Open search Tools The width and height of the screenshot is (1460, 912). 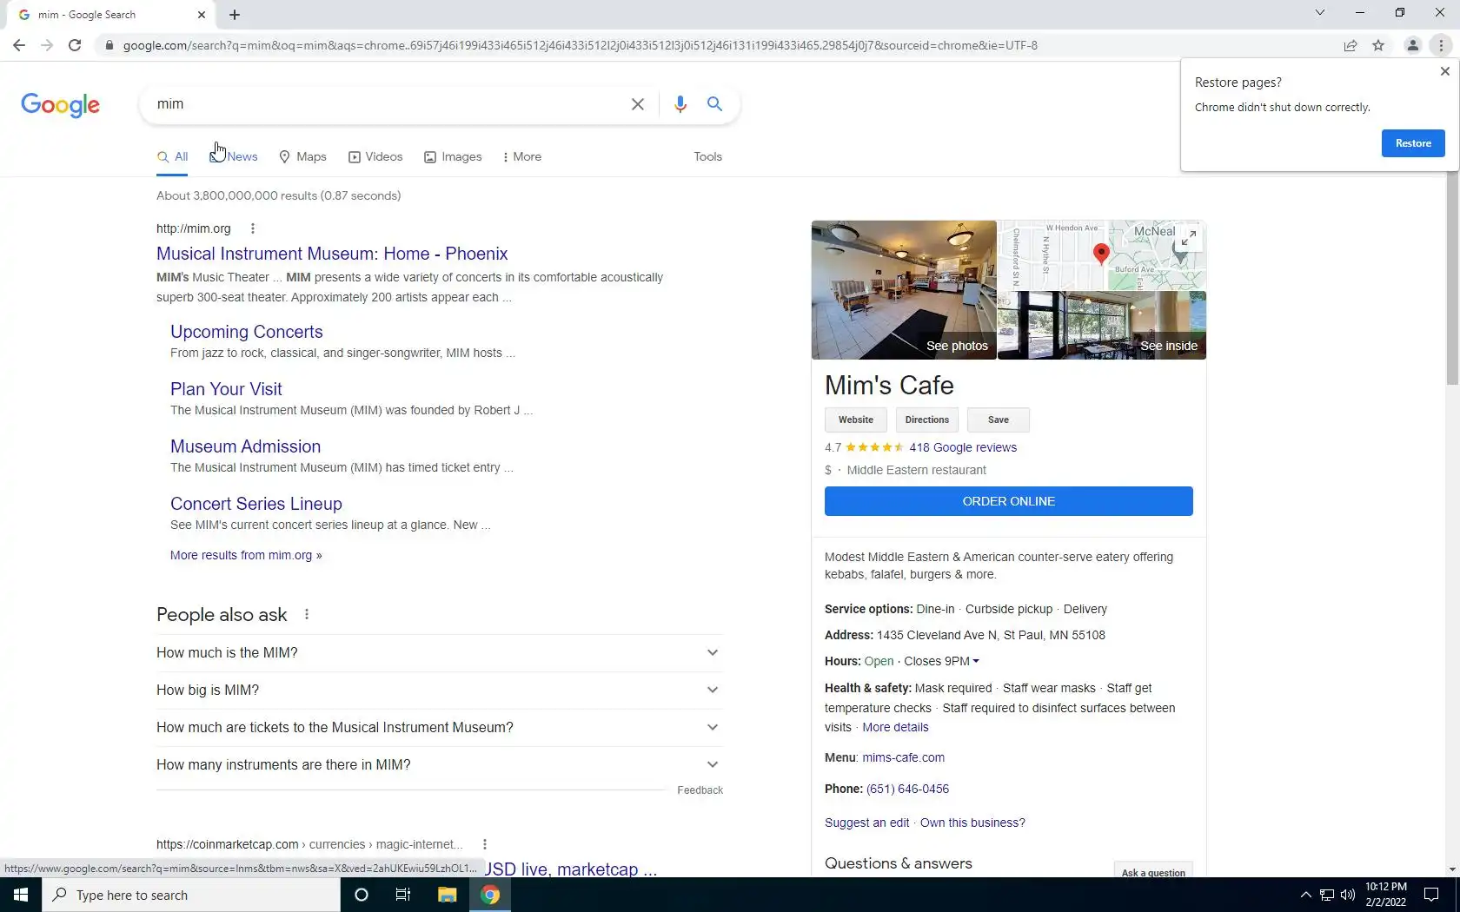[707, 157]
